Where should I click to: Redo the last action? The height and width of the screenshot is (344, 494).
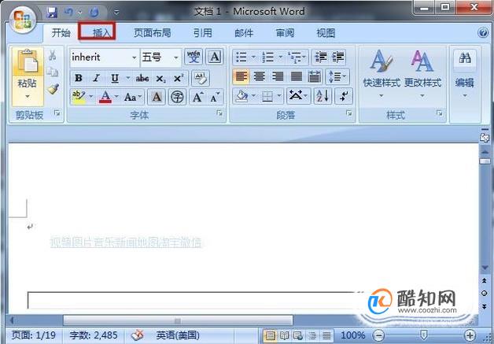click(94, 13)
